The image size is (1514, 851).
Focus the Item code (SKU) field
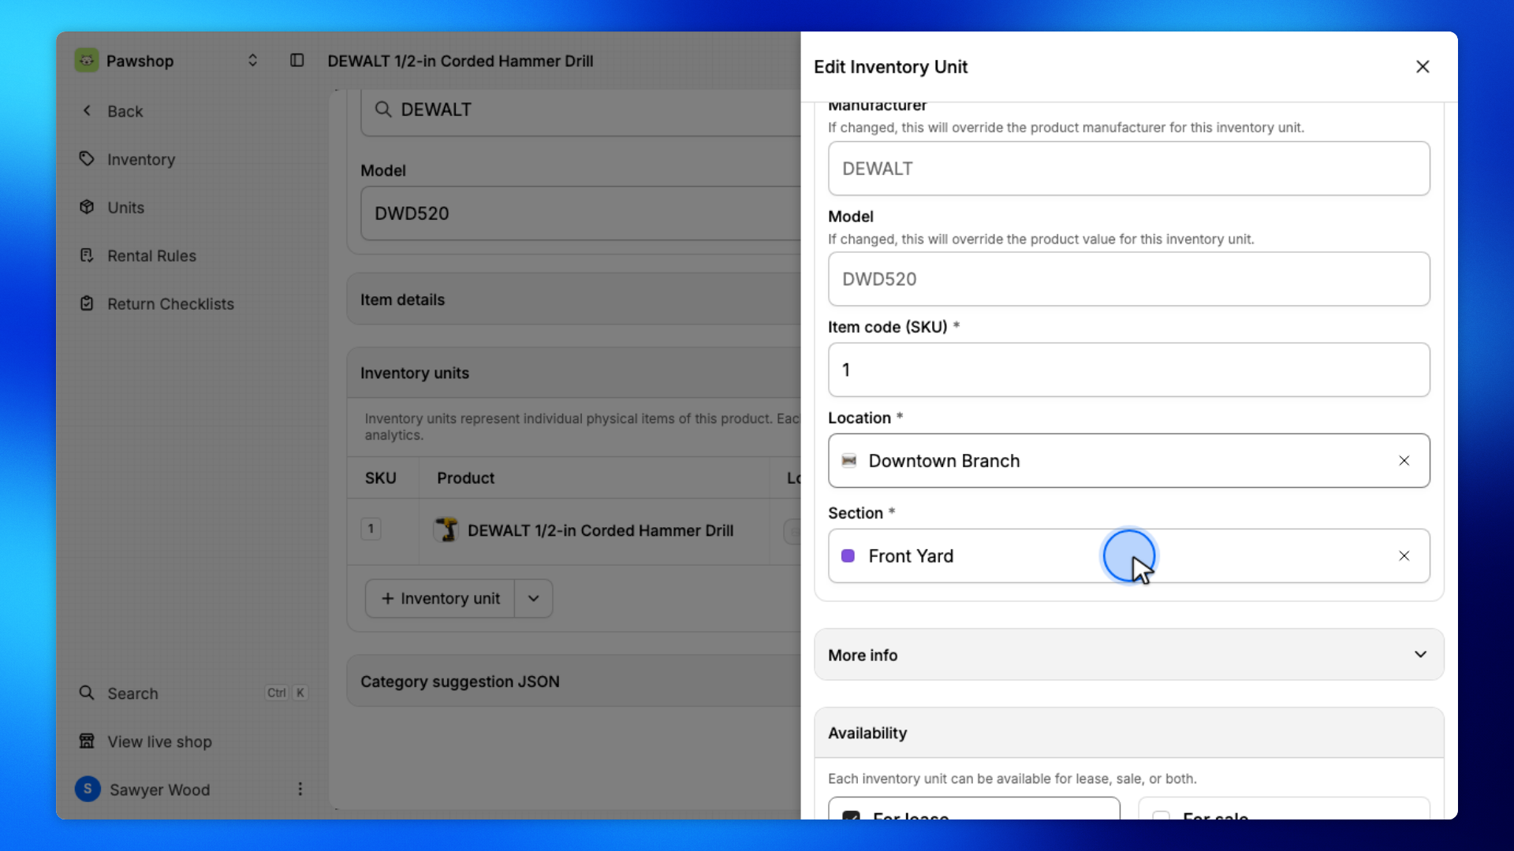coord(1128,370)
